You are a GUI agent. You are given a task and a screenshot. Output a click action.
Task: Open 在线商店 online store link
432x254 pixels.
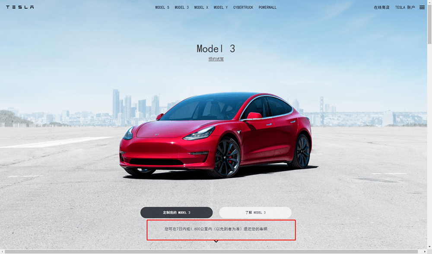pyautogui.click(x=381, y=7)
